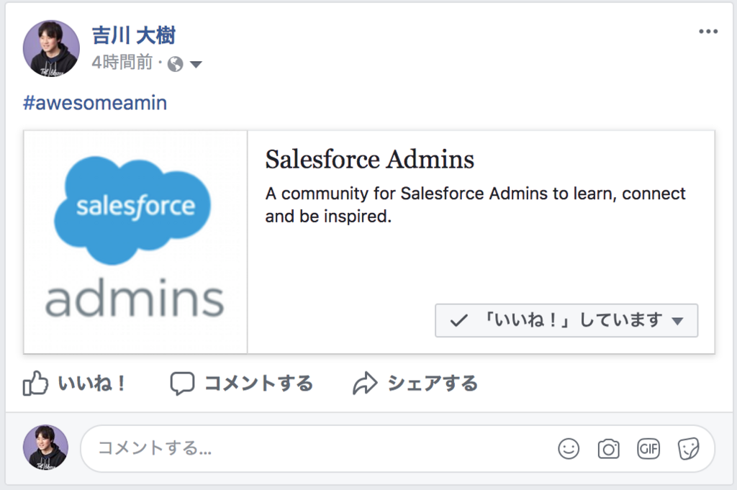Image resolution: width=737 pixels, height=490 pixels.
Task: Like the post with いいね！ button
Action: coord(74,384)
